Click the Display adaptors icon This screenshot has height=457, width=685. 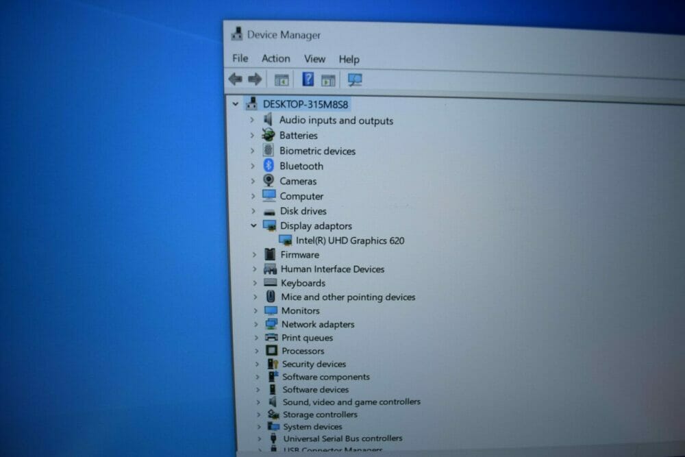click(269, 225)
